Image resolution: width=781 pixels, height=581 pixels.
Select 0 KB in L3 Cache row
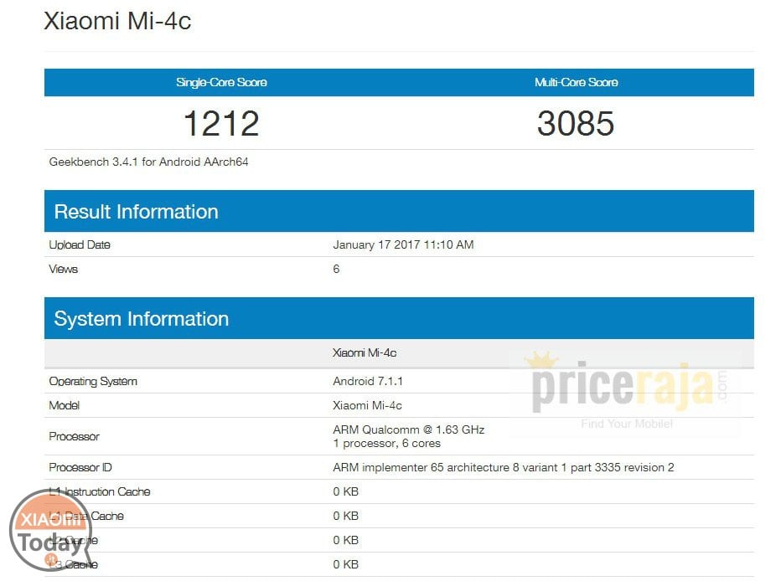pos(346,564)
